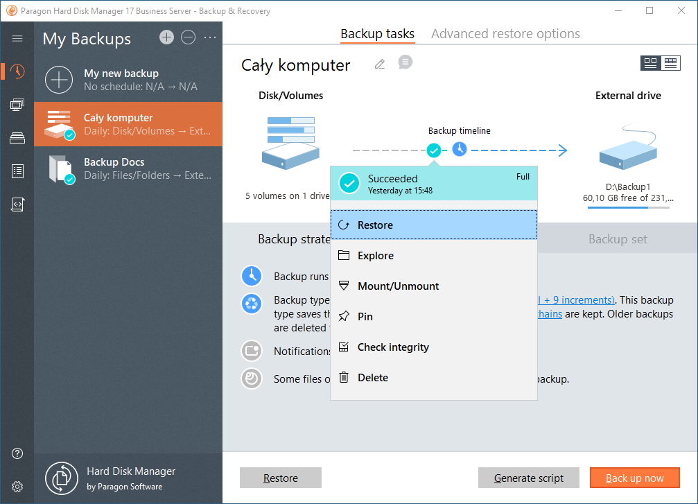This screenshot has height=504, width=698.
Task: Open the excluded files icon in backup strategy
Action: (252, 379)
